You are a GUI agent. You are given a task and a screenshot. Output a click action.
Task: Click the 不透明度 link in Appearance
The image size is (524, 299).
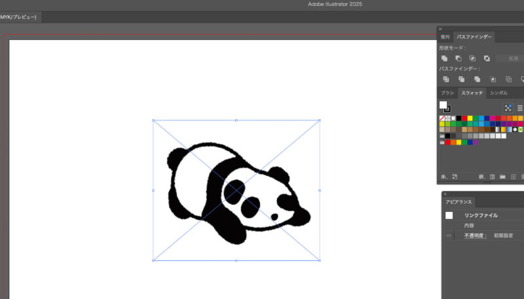pyautogui.click(x=475, y=235)
